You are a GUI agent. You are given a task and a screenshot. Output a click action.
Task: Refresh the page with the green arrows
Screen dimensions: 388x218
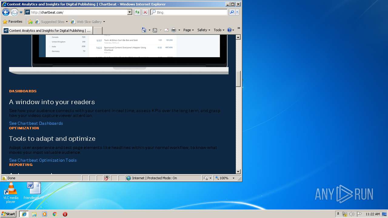point(137,12)
